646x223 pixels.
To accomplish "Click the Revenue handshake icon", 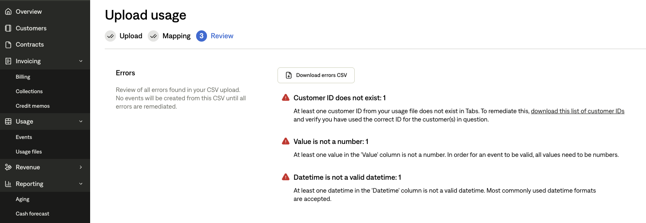I will (8, 167).
